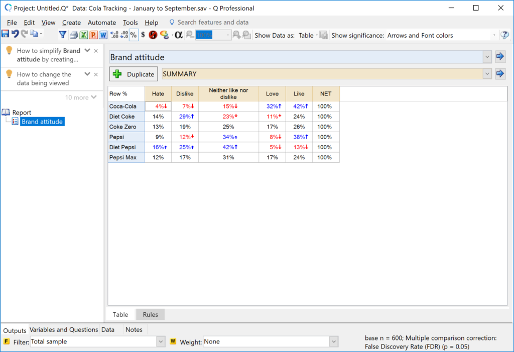Select the Coca-Cola row label
Screen dimensions: 514x352
click(x=126, y=106)
